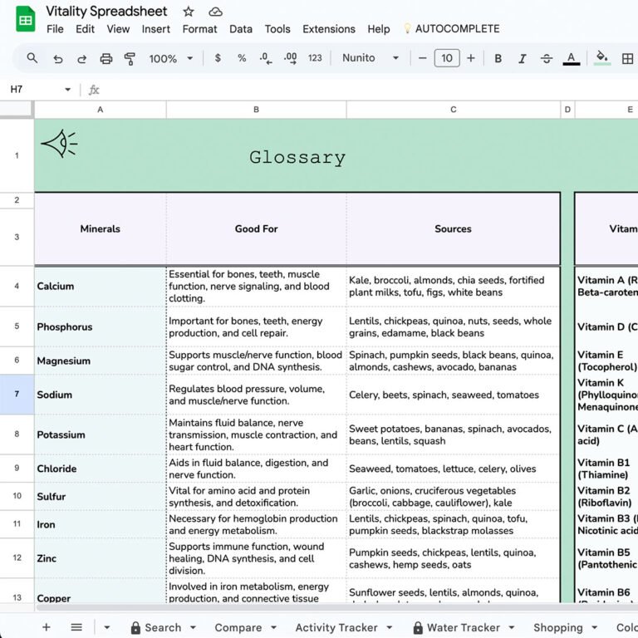Open the Insert menu
638x638 pixels.
[x=156, y=29]
